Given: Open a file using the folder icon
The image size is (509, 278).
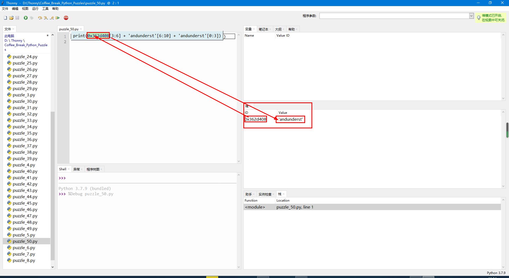Looking at the screenshot, I should (11, 18).
